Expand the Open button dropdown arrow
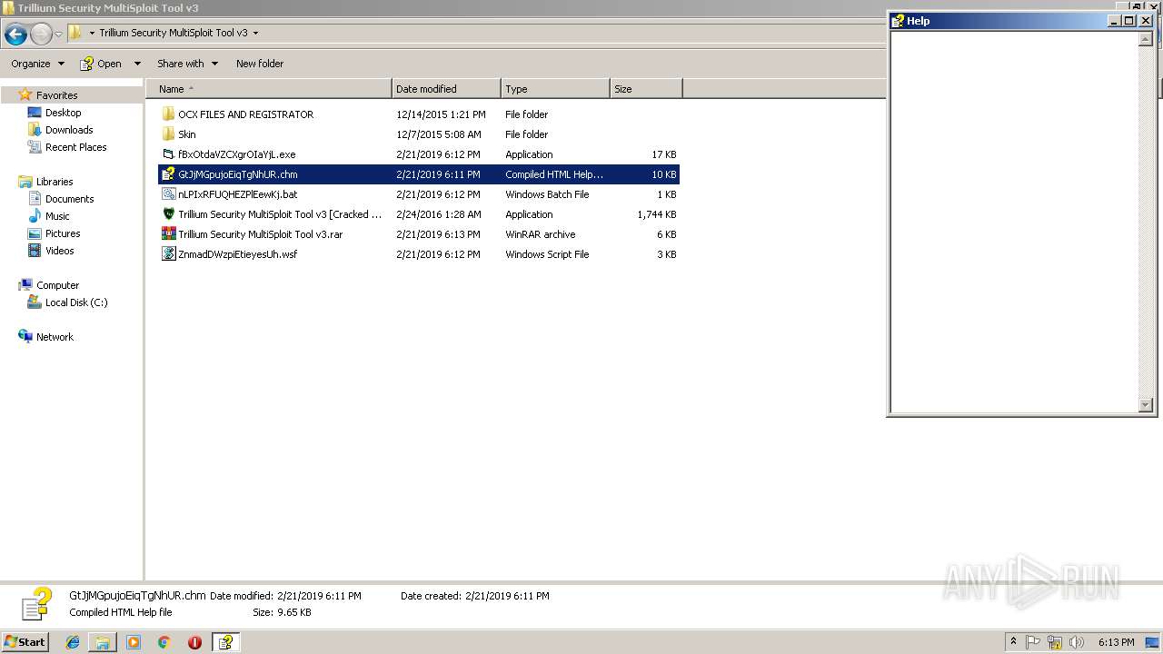The height and width of the screenshot is (654, 1163). coord(137,64)
